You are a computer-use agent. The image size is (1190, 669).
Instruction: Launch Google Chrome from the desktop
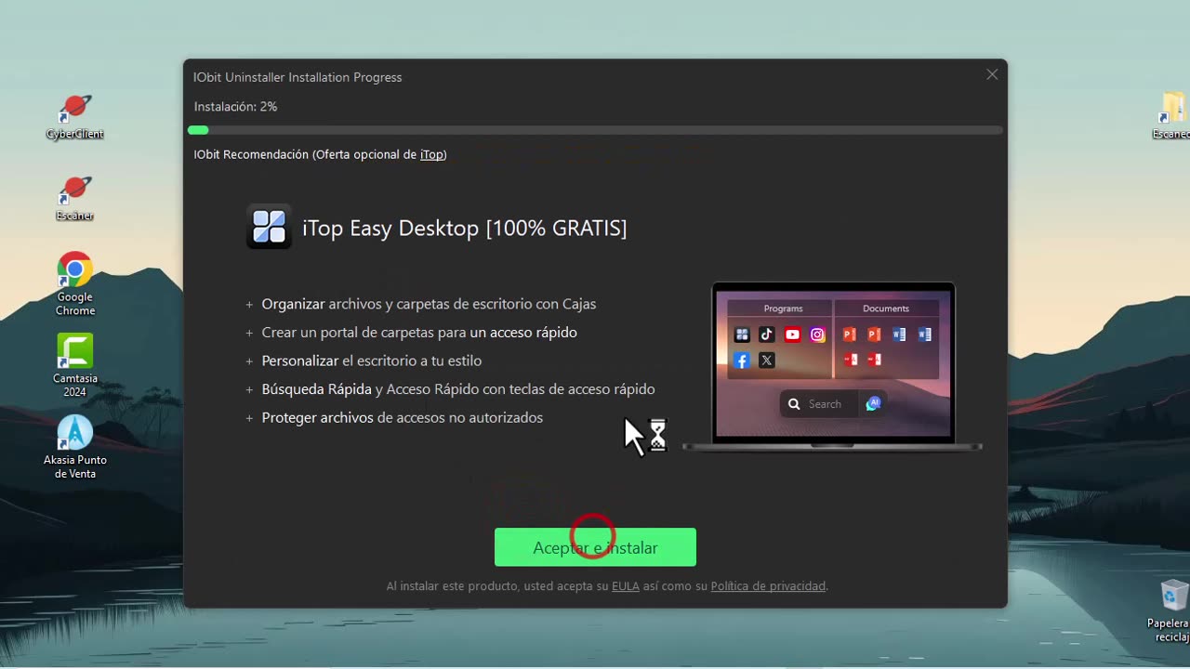[75, 283]
